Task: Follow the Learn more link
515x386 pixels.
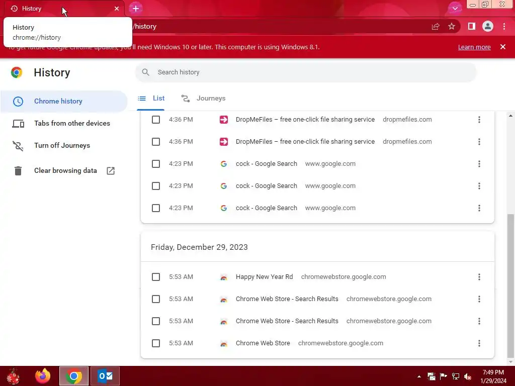Action: click(x=474, y=47)
